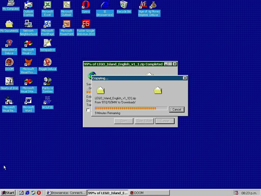
Task: Click the Recycle Bin icon
Action: point(124,7)
